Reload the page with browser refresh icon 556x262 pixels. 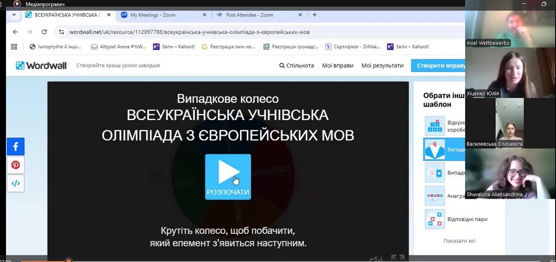[x=44, y=32]
